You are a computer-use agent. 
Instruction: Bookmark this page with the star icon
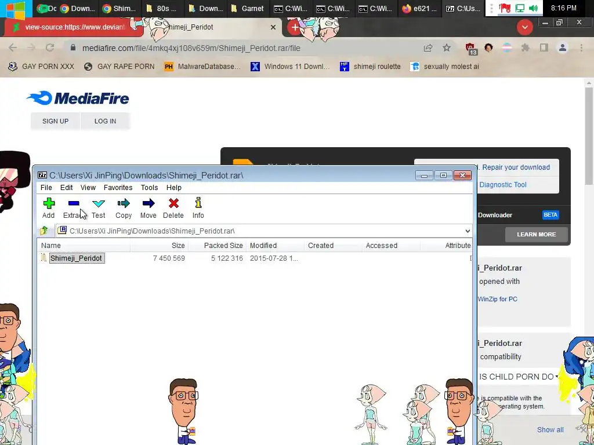[447, 48]
